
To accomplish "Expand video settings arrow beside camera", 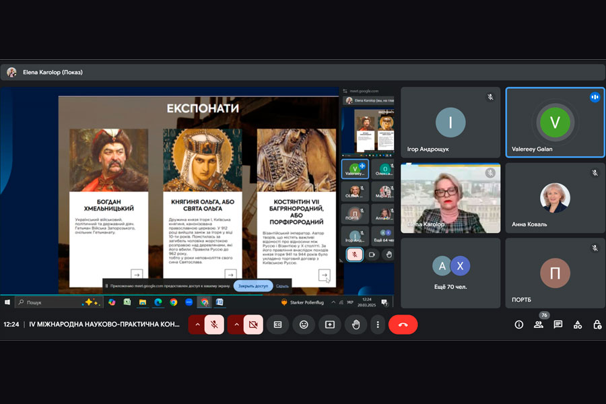I will pyautogui.click(x=236, y=325).
